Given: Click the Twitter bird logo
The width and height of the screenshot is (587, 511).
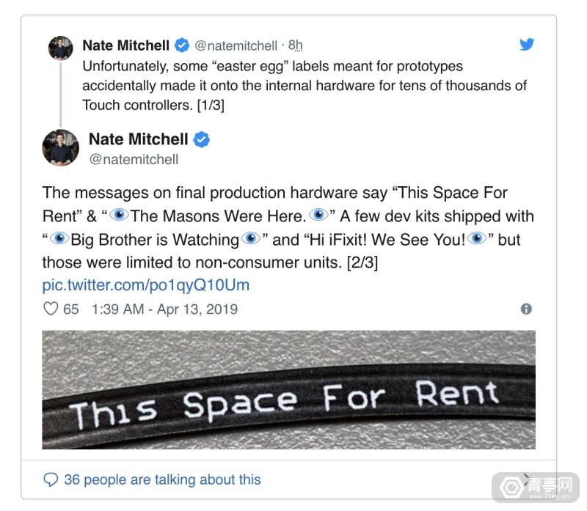Looking at the screenshot, I should [x=527, y=44].
